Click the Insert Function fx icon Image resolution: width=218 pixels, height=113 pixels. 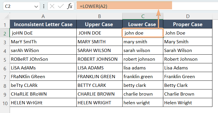tap(70, 6)
